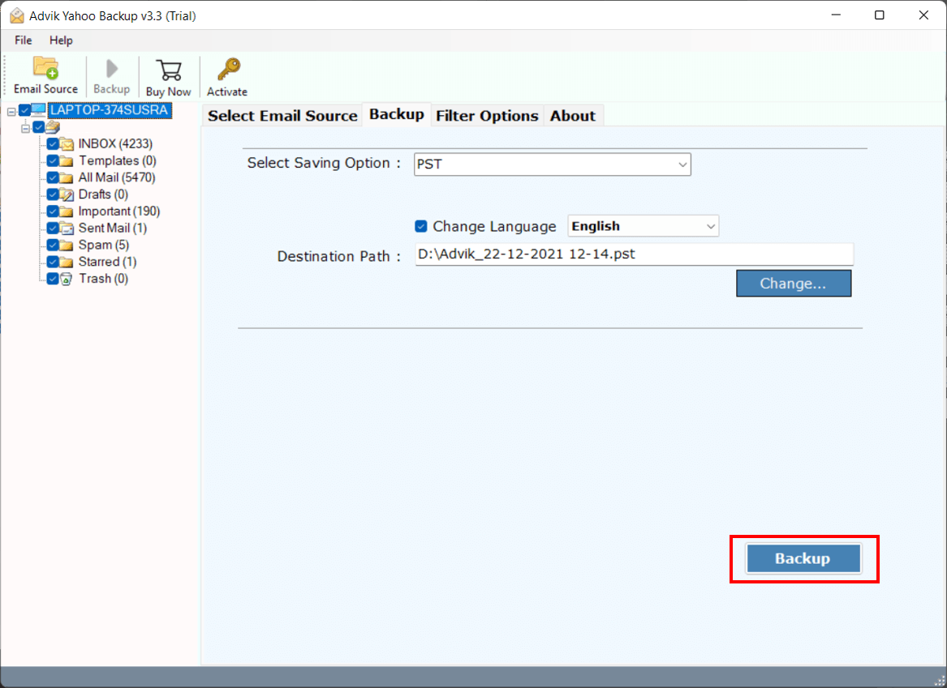The image size is (947, 688).
Task: Collapse the LAPTOP-374SUSRA tree node
Action: [x=10, y=109]
